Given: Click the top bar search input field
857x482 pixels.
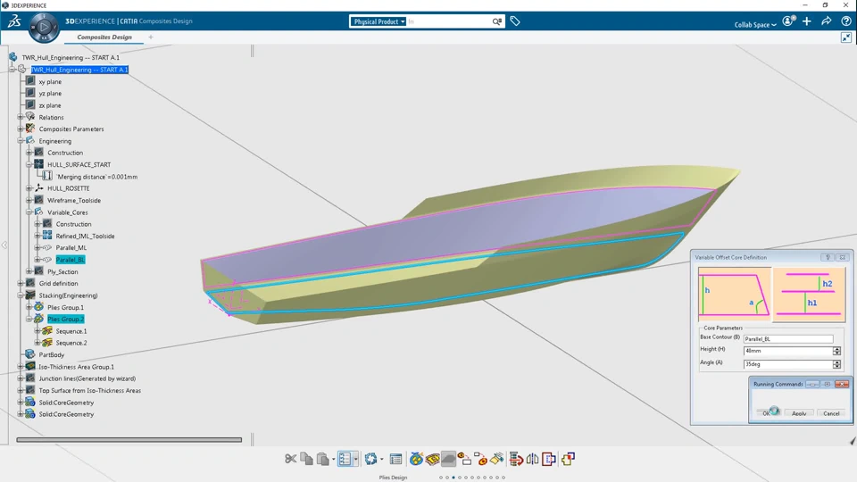Looking at the screenshot, I should (448, 21).
